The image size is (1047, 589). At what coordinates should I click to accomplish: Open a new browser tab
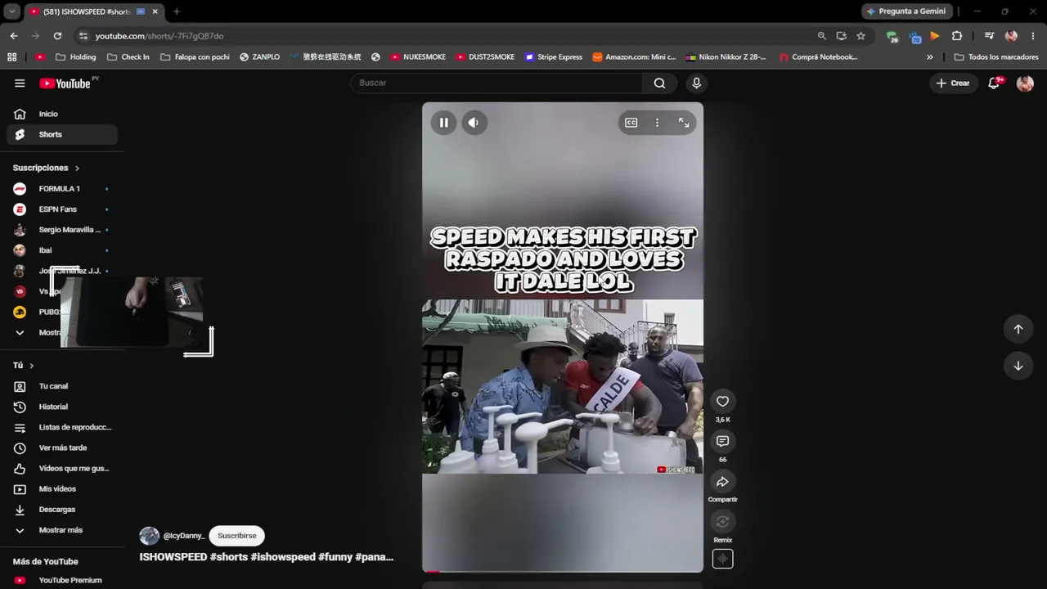coord(177,11)
